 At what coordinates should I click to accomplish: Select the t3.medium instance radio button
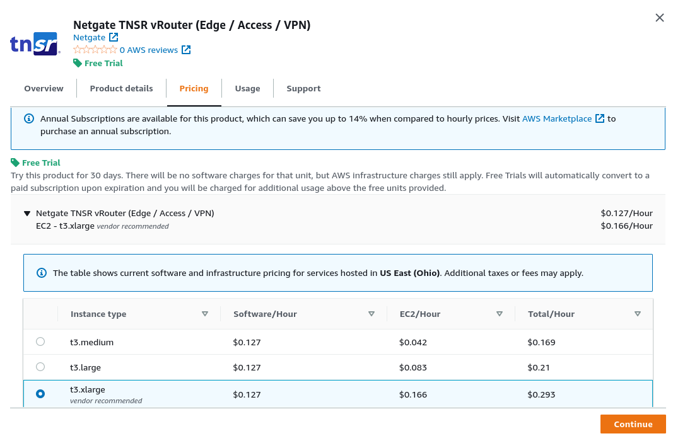[x=40, y=341]
